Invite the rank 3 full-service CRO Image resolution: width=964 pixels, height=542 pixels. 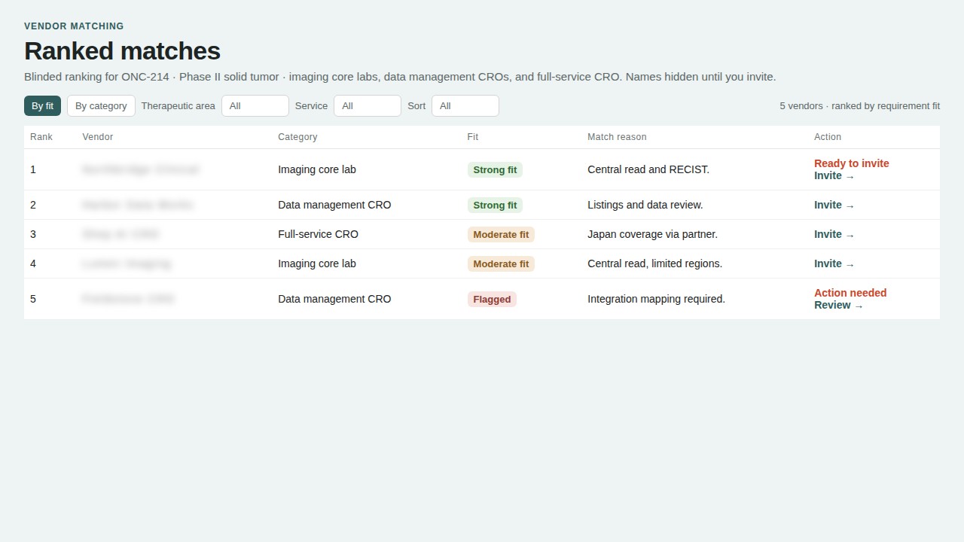834,234
